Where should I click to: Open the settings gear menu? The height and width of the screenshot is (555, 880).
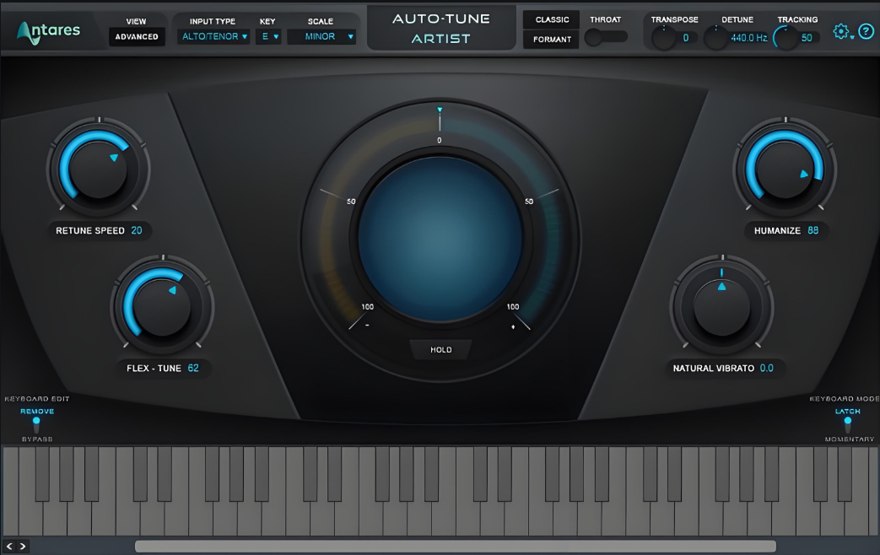click(841, 31)
